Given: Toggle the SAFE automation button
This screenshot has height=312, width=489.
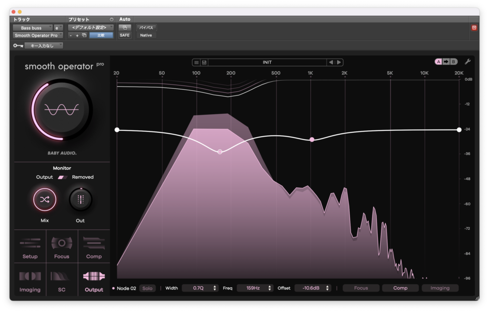Looking at the screenshot, I should 125,35.
